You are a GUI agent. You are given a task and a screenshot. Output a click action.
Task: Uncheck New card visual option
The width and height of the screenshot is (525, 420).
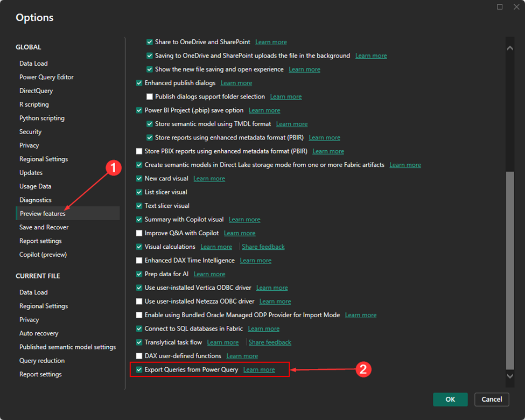click(x=139, y=179)
